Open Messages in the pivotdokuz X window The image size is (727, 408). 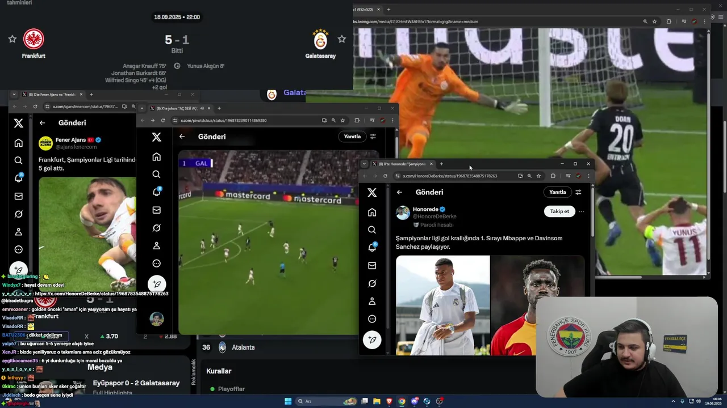point(157,210)
